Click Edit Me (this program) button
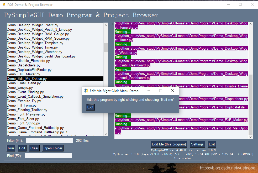The image size is (258, 173). 169,144
